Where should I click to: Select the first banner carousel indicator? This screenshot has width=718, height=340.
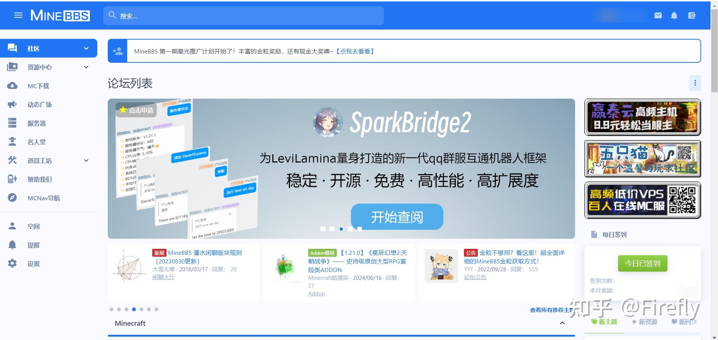[323, 229]
